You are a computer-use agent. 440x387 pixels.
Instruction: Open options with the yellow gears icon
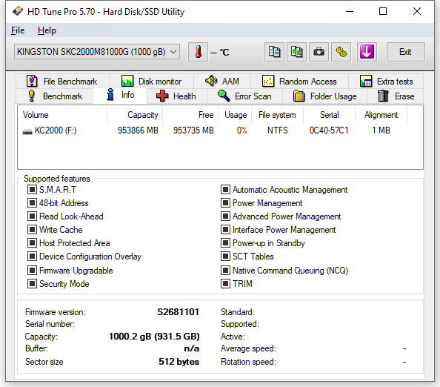click(x=341, y=52)
